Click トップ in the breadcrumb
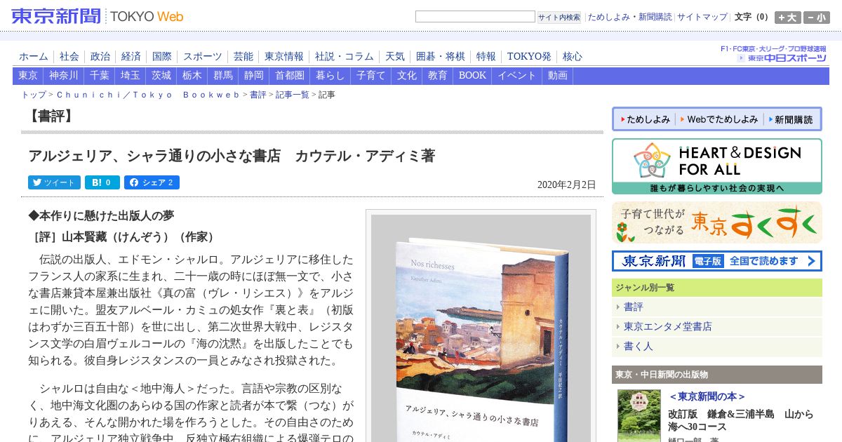 [x=34, y=95]
